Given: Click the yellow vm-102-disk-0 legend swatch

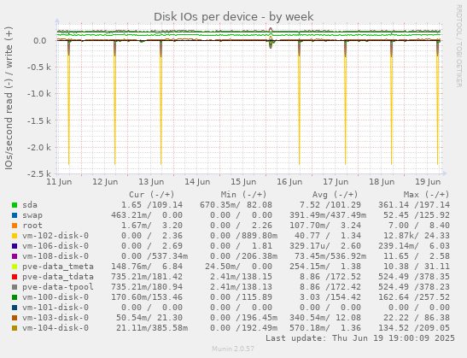Looking at the screenshot, I should tap(15, 236).
